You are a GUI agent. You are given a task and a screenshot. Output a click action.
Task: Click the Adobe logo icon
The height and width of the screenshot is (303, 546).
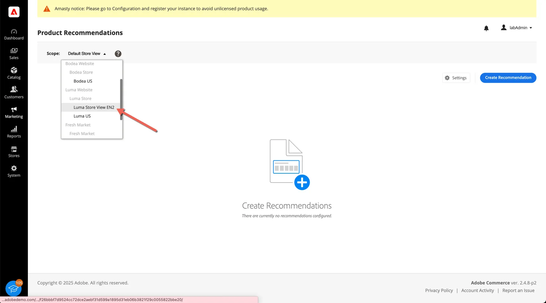coord(14,12)
